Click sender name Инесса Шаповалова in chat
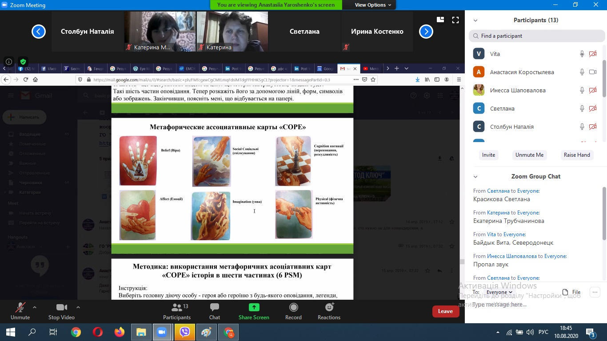This screenshot has width=607, height=341. (x=511, y=256)
